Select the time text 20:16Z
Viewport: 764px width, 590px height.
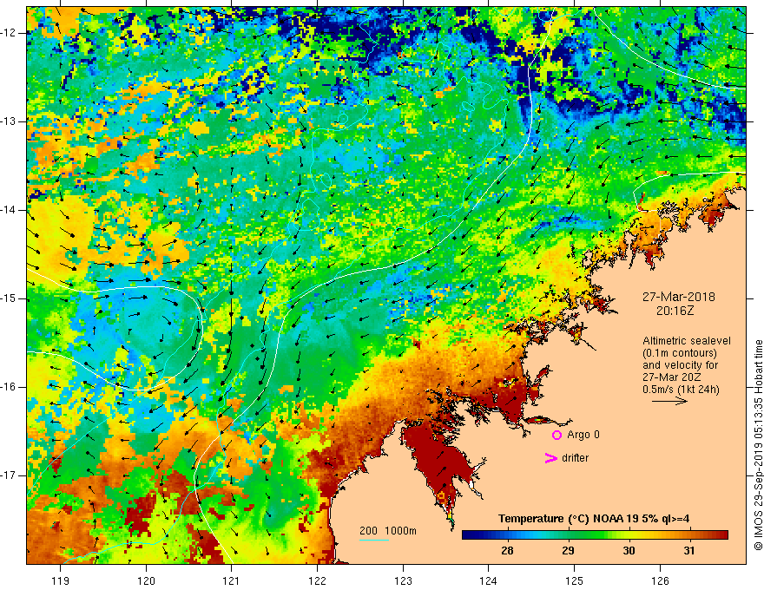pyautogui.click(x=675, y=311)
